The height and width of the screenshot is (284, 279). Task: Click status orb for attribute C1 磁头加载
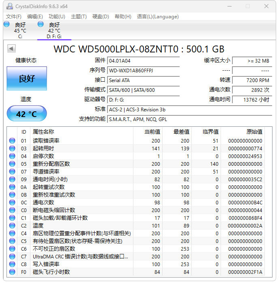tap(12, 218)
